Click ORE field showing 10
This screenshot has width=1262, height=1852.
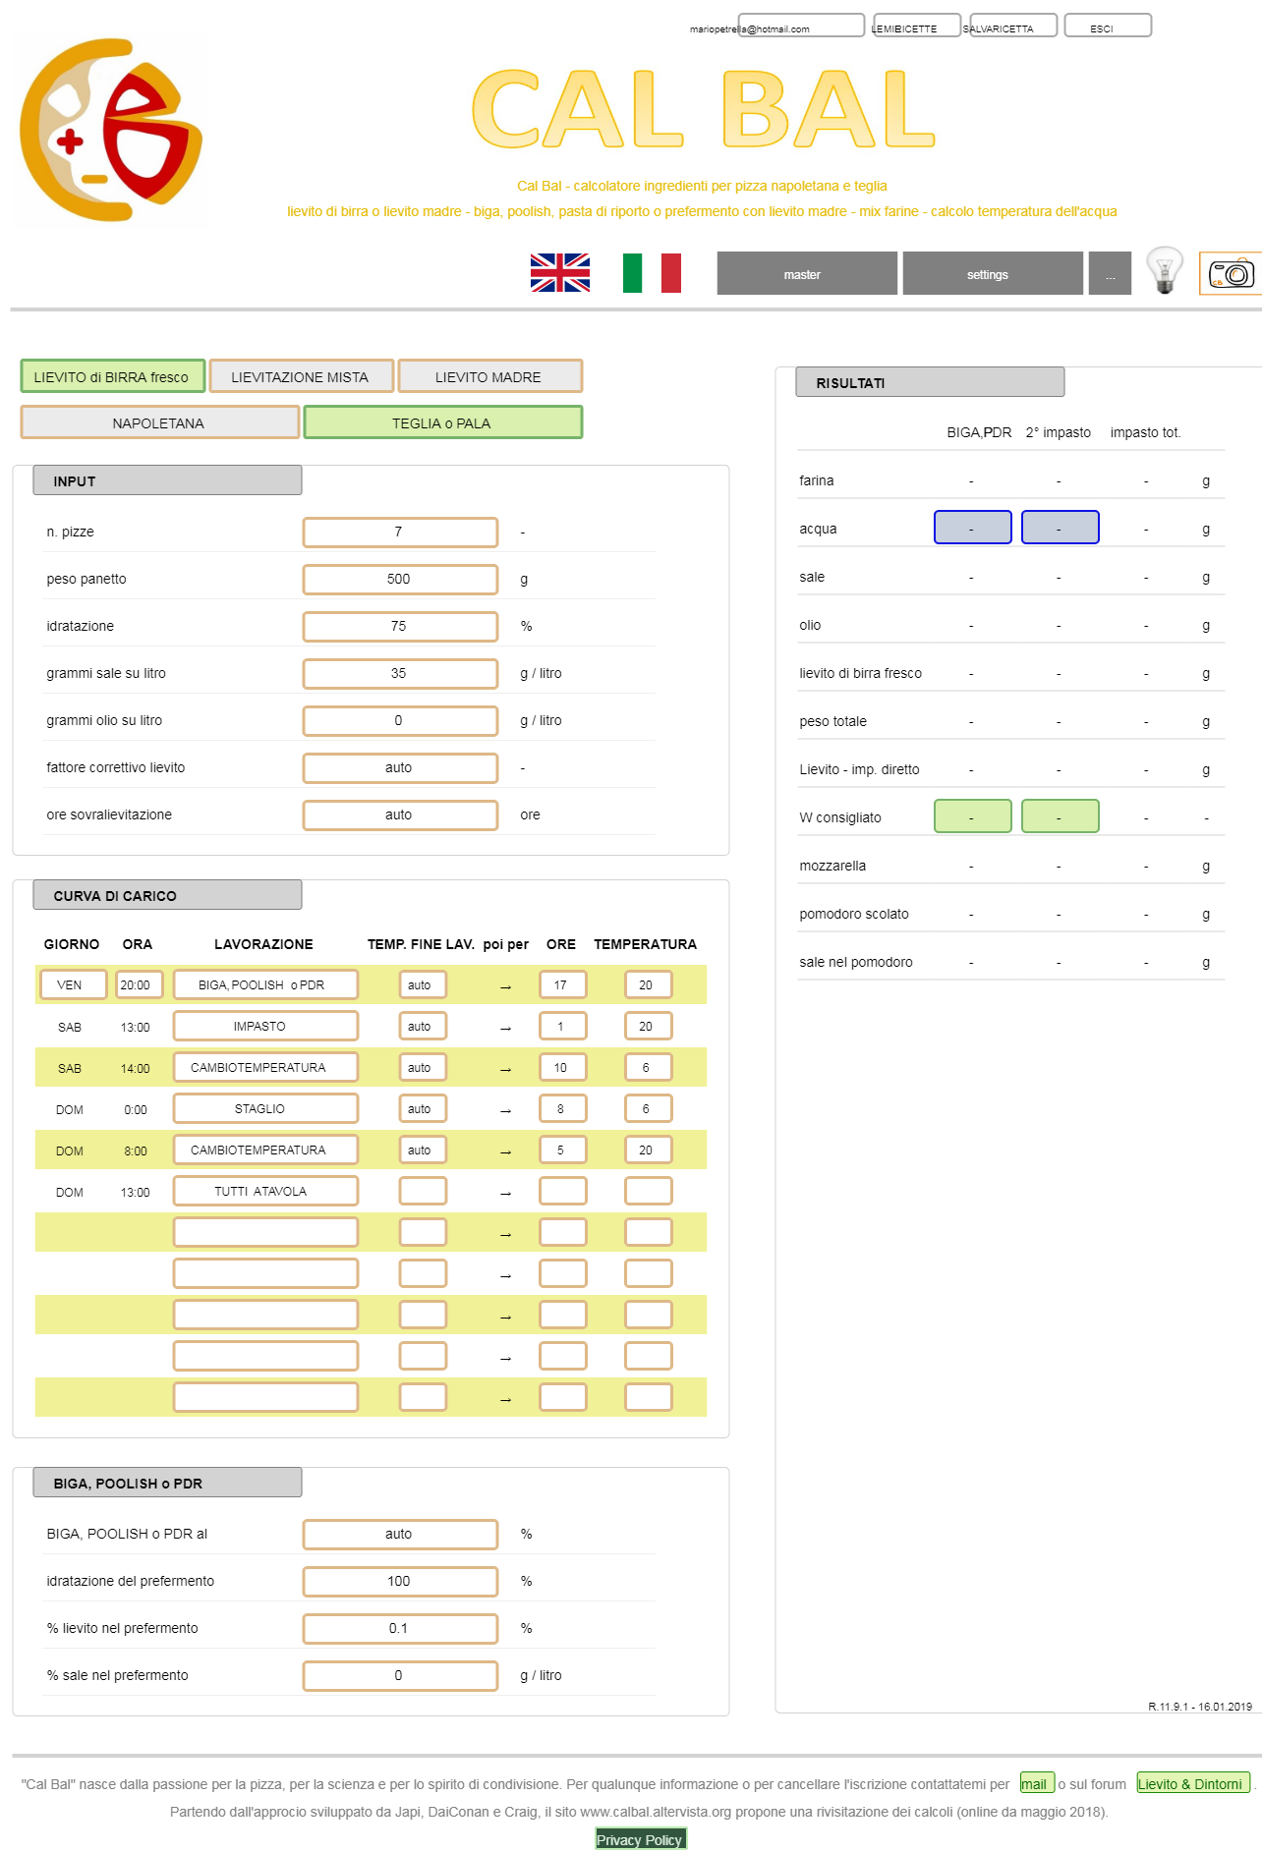click(563, 1067)
